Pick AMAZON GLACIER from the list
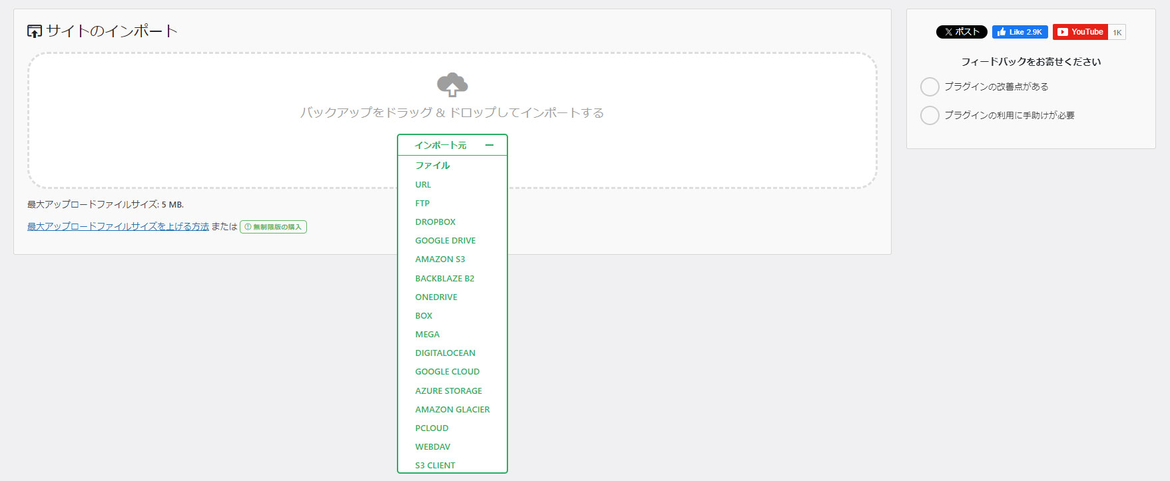 (x=453, y=409)
